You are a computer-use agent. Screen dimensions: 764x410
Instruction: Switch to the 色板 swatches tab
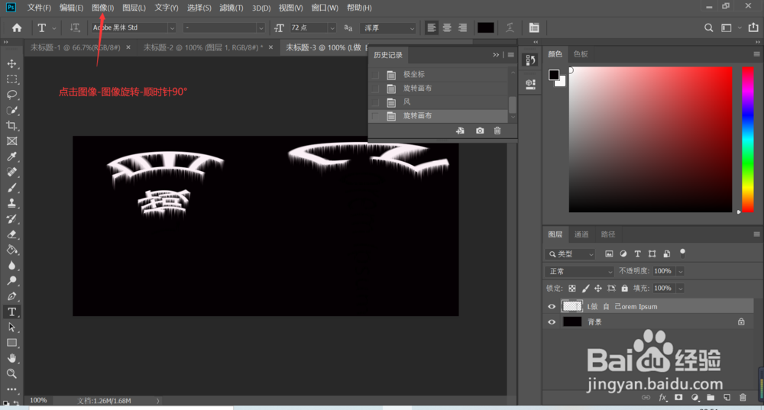click(581, 54)
